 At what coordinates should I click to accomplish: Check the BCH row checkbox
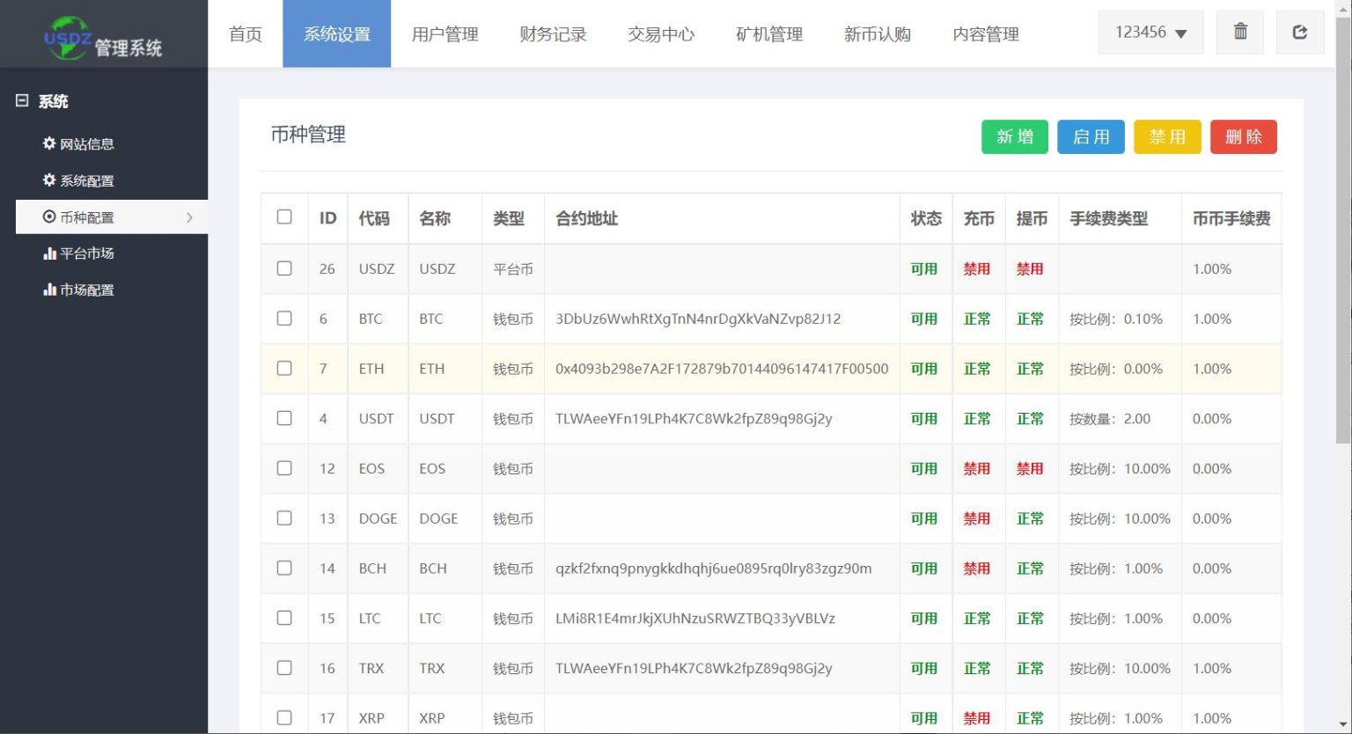pyautogui.click(x=284, y=568)
